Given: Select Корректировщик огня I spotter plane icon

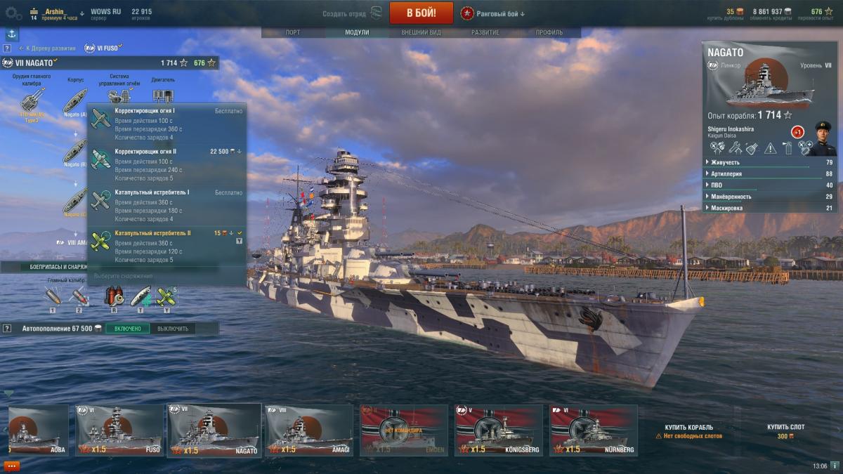Looking at the screenshot, I should tap(101, 119).
